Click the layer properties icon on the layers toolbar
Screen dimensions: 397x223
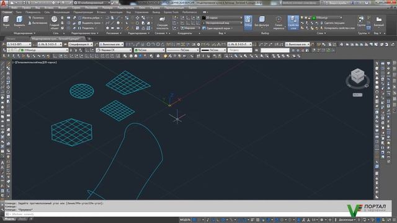[4, 50]
